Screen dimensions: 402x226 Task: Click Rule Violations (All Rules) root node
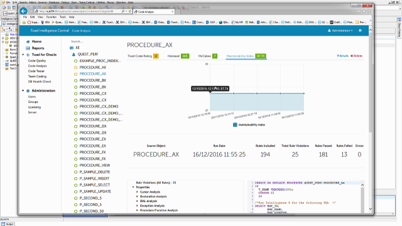pos(156,183)
